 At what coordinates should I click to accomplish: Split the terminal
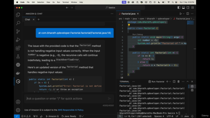tap(174, 82)
